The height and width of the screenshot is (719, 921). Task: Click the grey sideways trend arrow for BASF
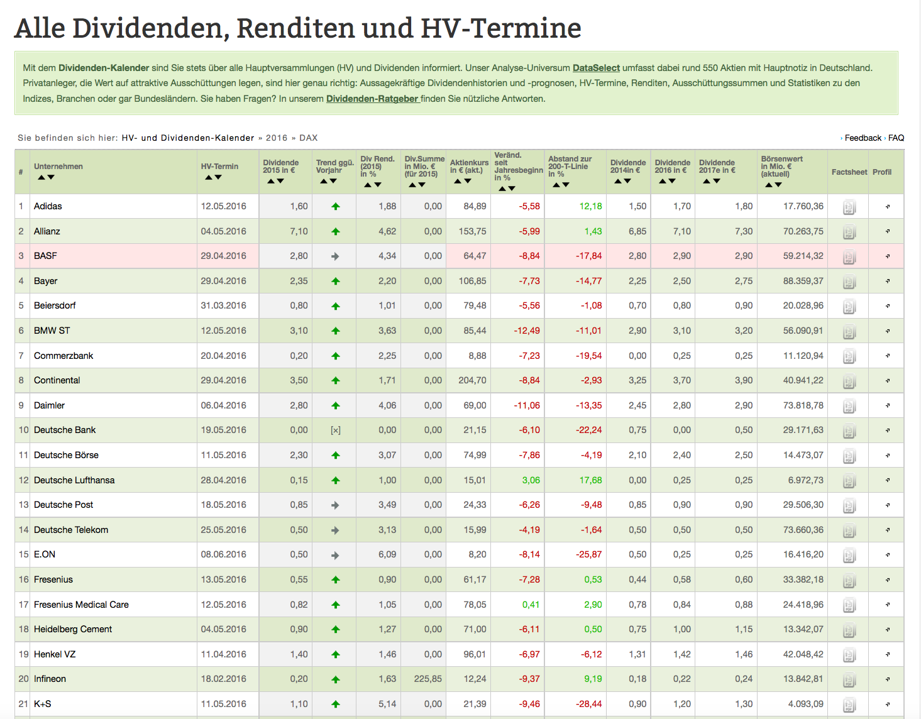pyautogui.click(x=336, y=256)
